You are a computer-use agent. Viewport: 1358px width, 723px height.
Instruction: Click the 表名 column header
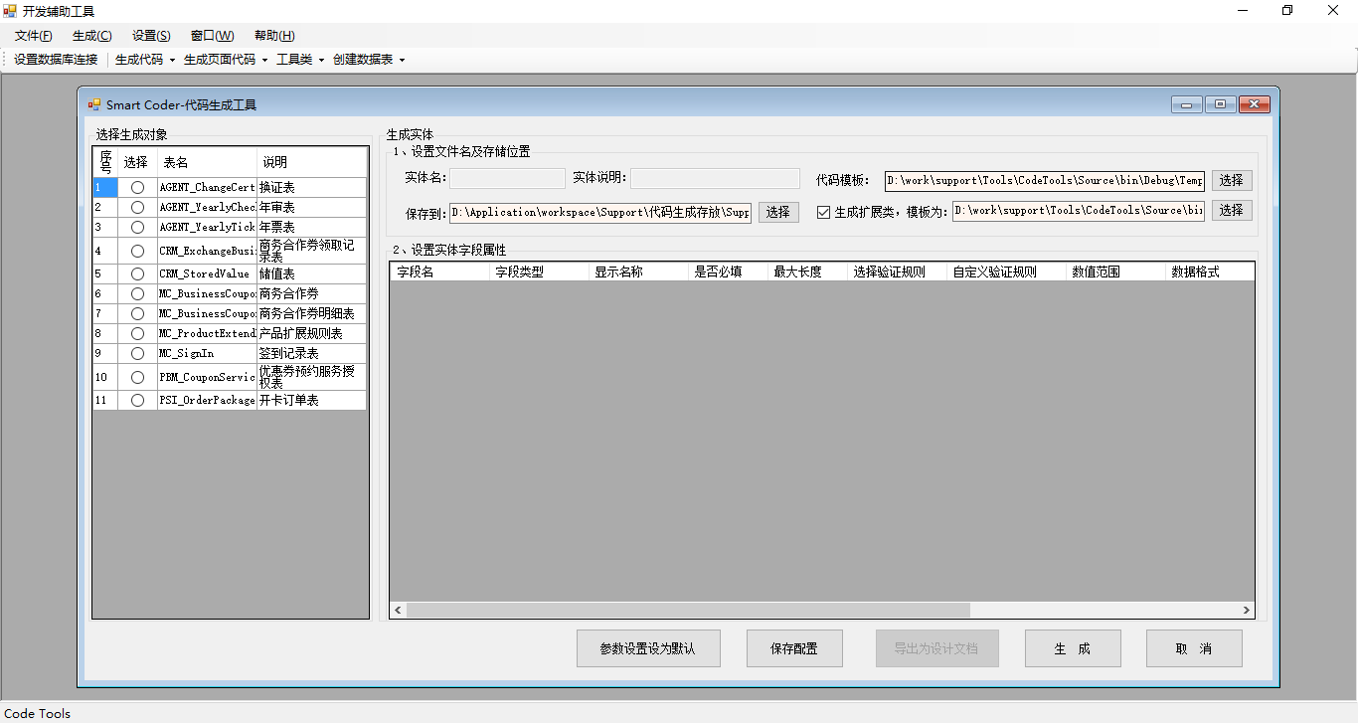click(x=207, y=162)
